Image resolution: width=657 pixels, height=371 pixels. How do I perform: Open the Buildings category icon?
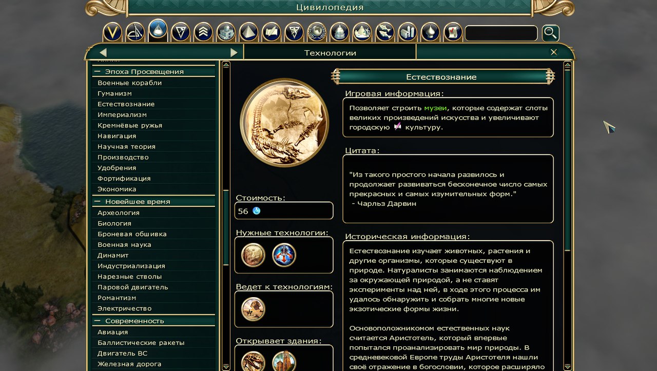tap(226, 32)
